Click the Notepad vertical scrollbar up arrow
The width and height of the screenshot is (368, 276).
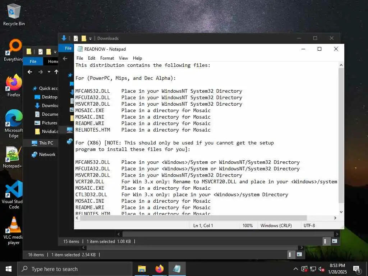click(341, 65)
